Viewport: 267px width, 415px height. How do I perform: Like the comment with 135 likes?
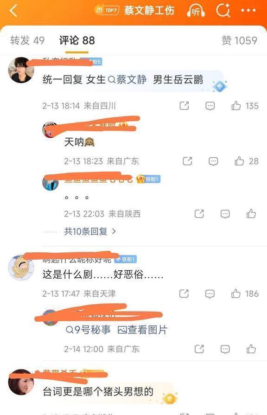coord(236,106)
